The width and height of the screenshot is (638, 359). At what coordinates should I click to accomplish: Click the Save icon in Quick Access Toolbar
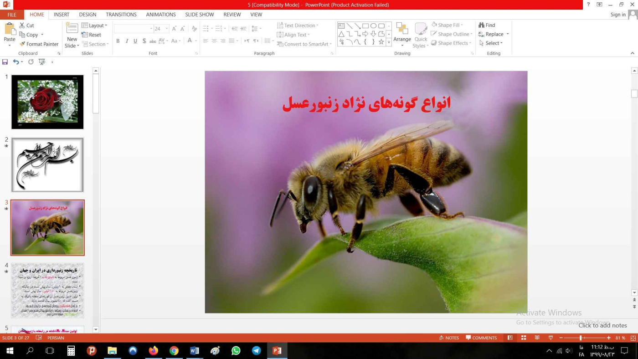(x=5, y=62)
